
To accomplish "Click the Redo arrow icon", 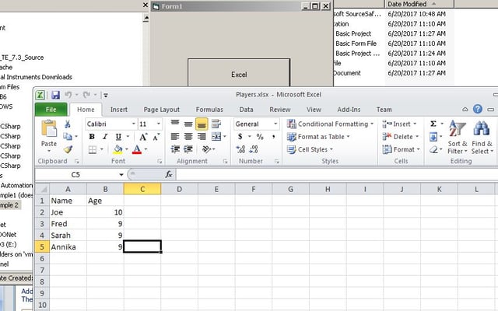I will click(86, 95).
